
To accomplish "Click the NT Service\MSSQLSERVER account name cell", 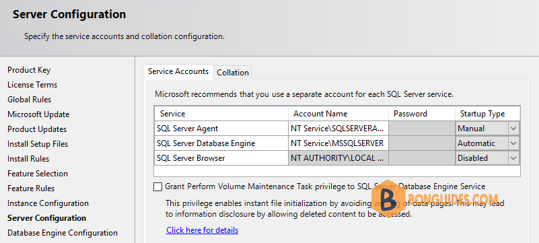I will 338,143.
